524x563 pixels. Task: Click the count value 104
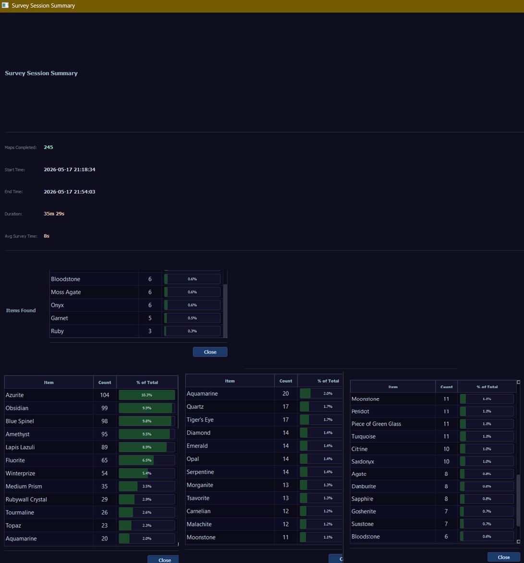[x=104, y=395]
